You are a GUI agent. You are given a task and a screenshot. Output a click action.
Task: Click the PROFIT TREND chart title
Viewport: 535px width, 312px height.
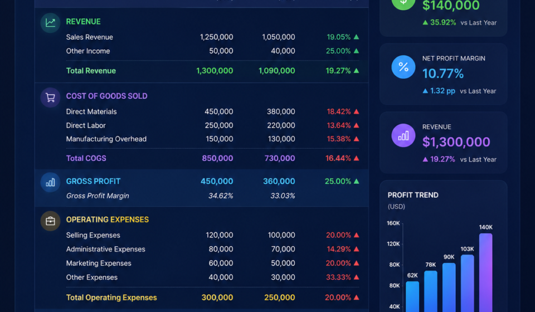[413, 195]
